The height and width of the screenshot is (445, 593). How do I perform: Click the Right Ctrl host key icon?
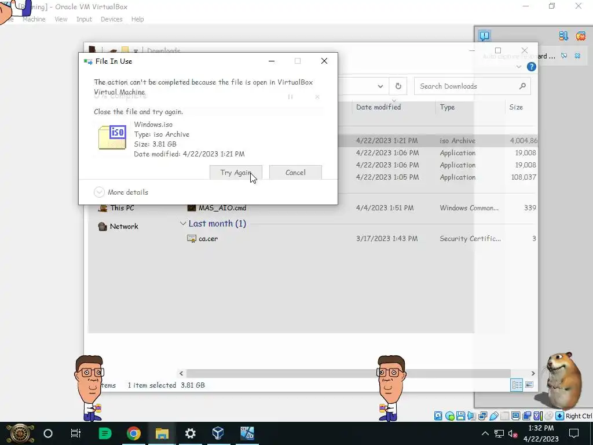point(560,416)
